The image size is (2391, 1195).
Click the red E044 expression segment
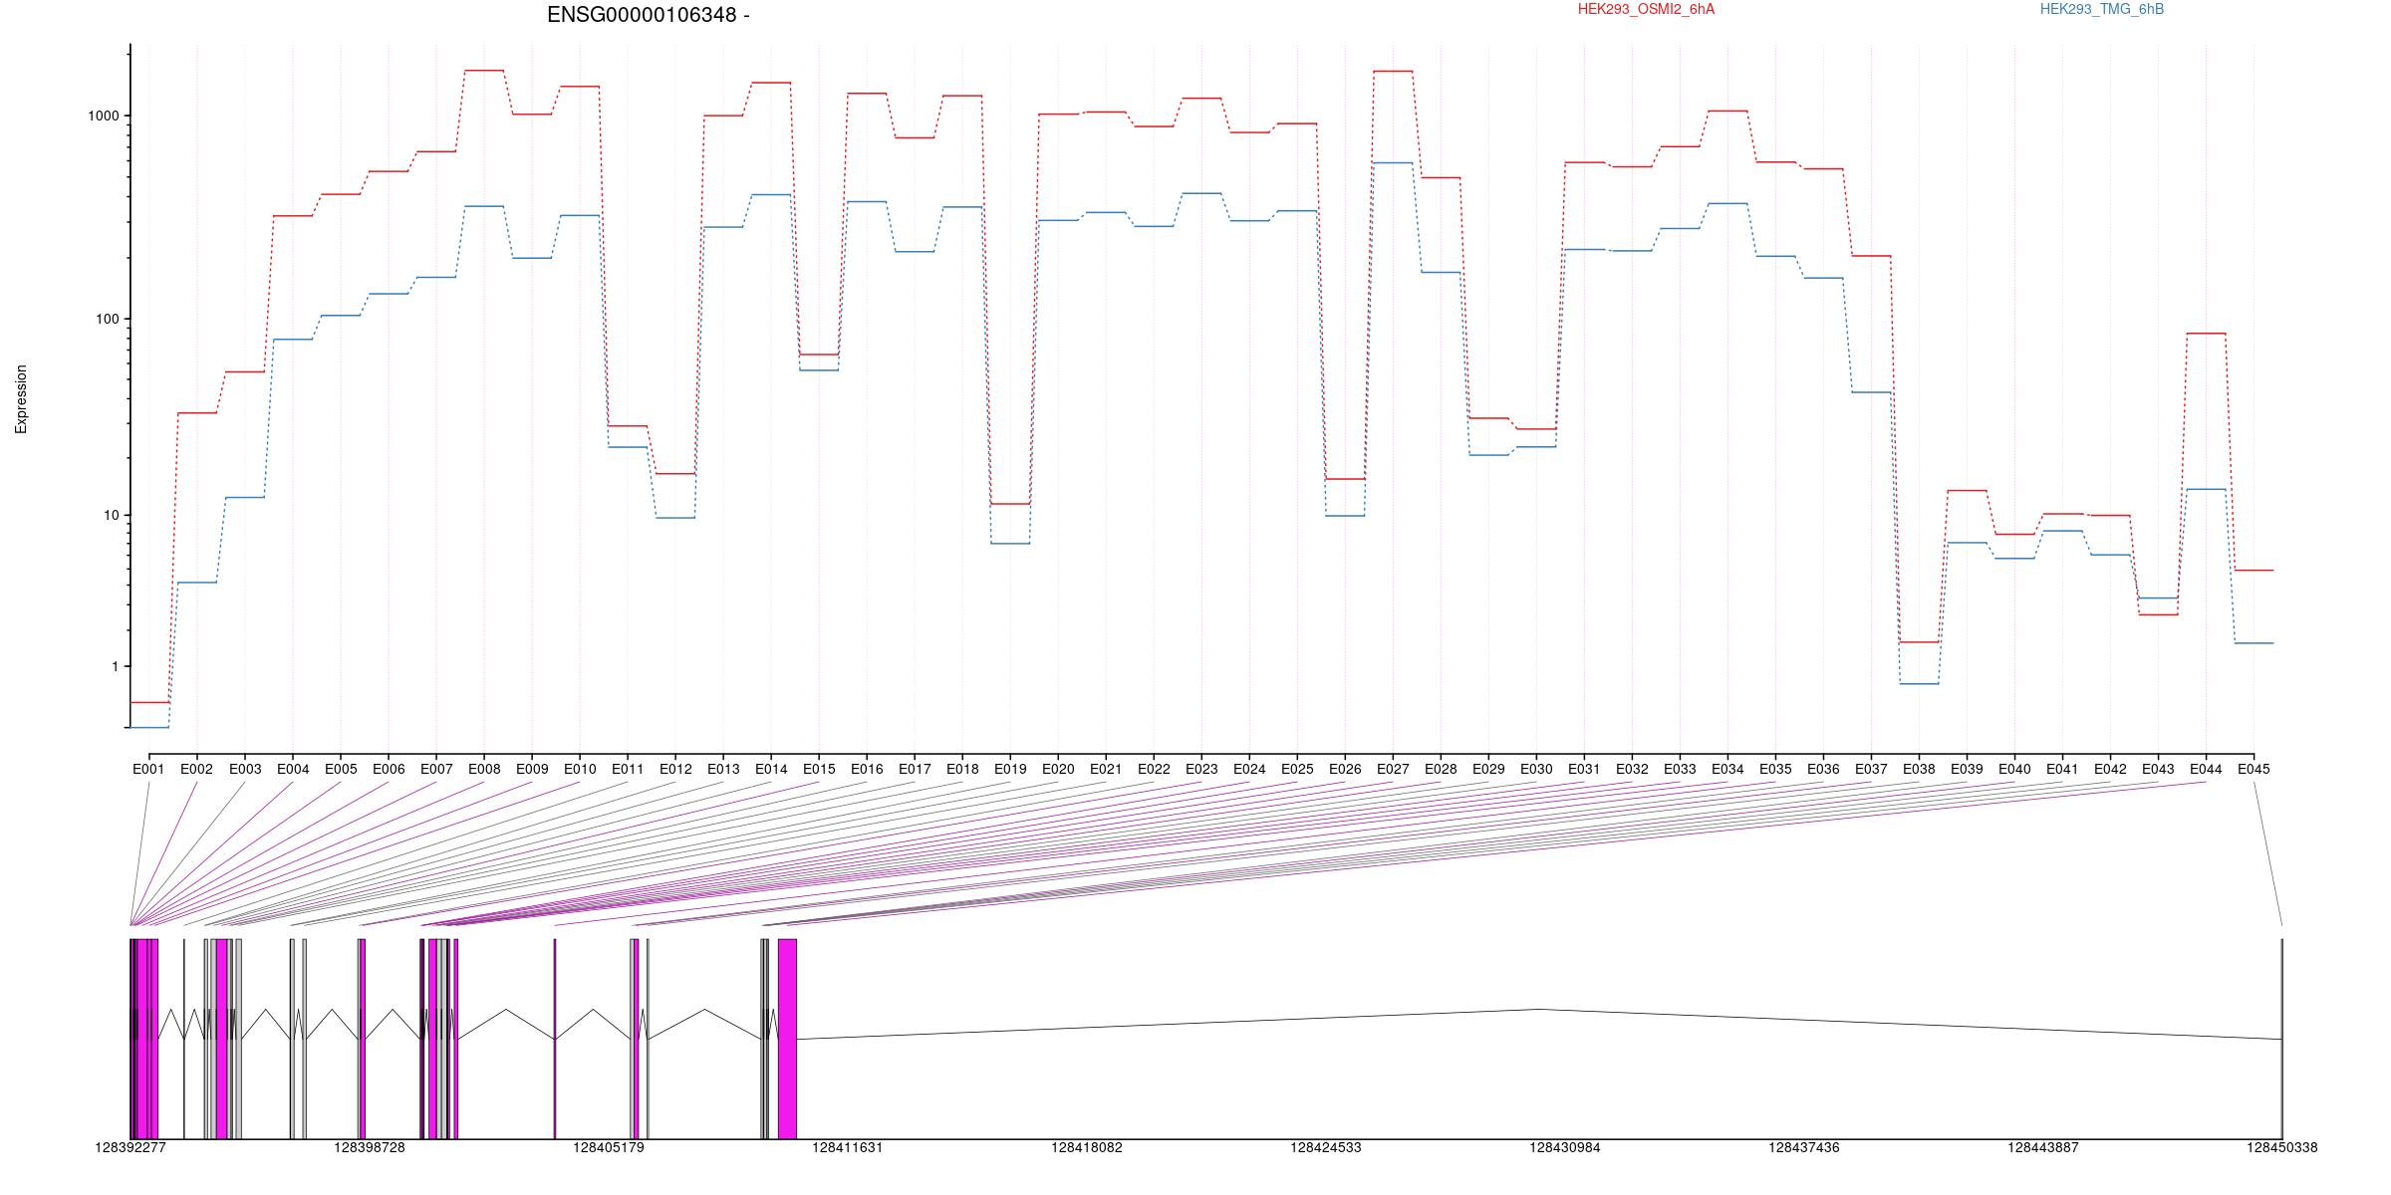[x=2206, y=334]
